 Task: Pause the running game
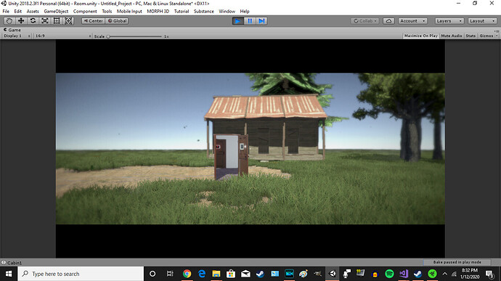(x=250, y=21)
